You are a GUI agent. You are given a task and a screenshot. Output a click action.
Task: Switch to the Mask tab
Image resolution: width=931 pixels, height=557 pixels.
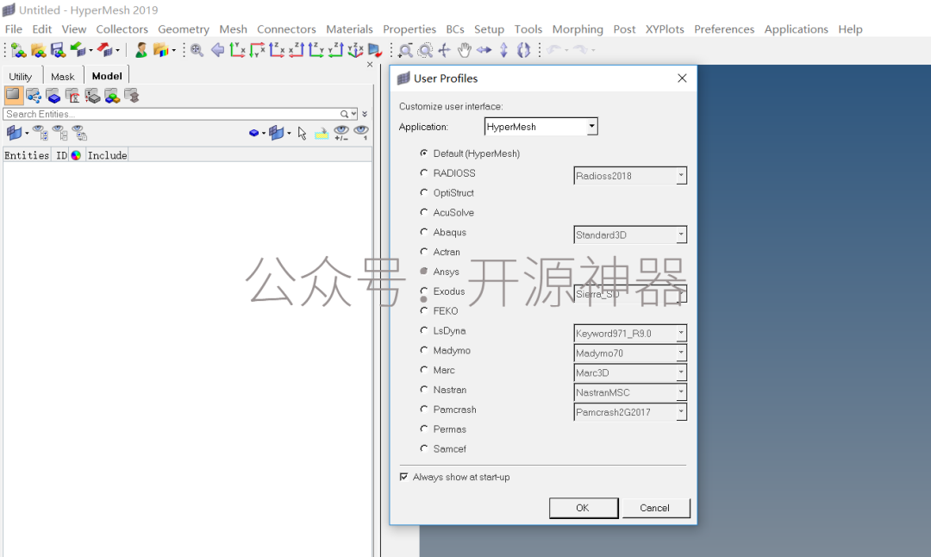click(62, 77)
